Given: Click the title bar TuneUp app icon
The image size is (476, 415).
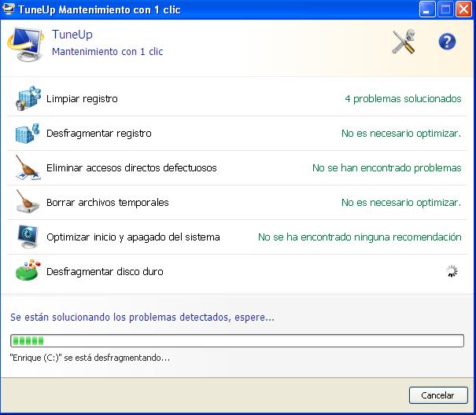Looking at the screenshot, I should (8, 9).
